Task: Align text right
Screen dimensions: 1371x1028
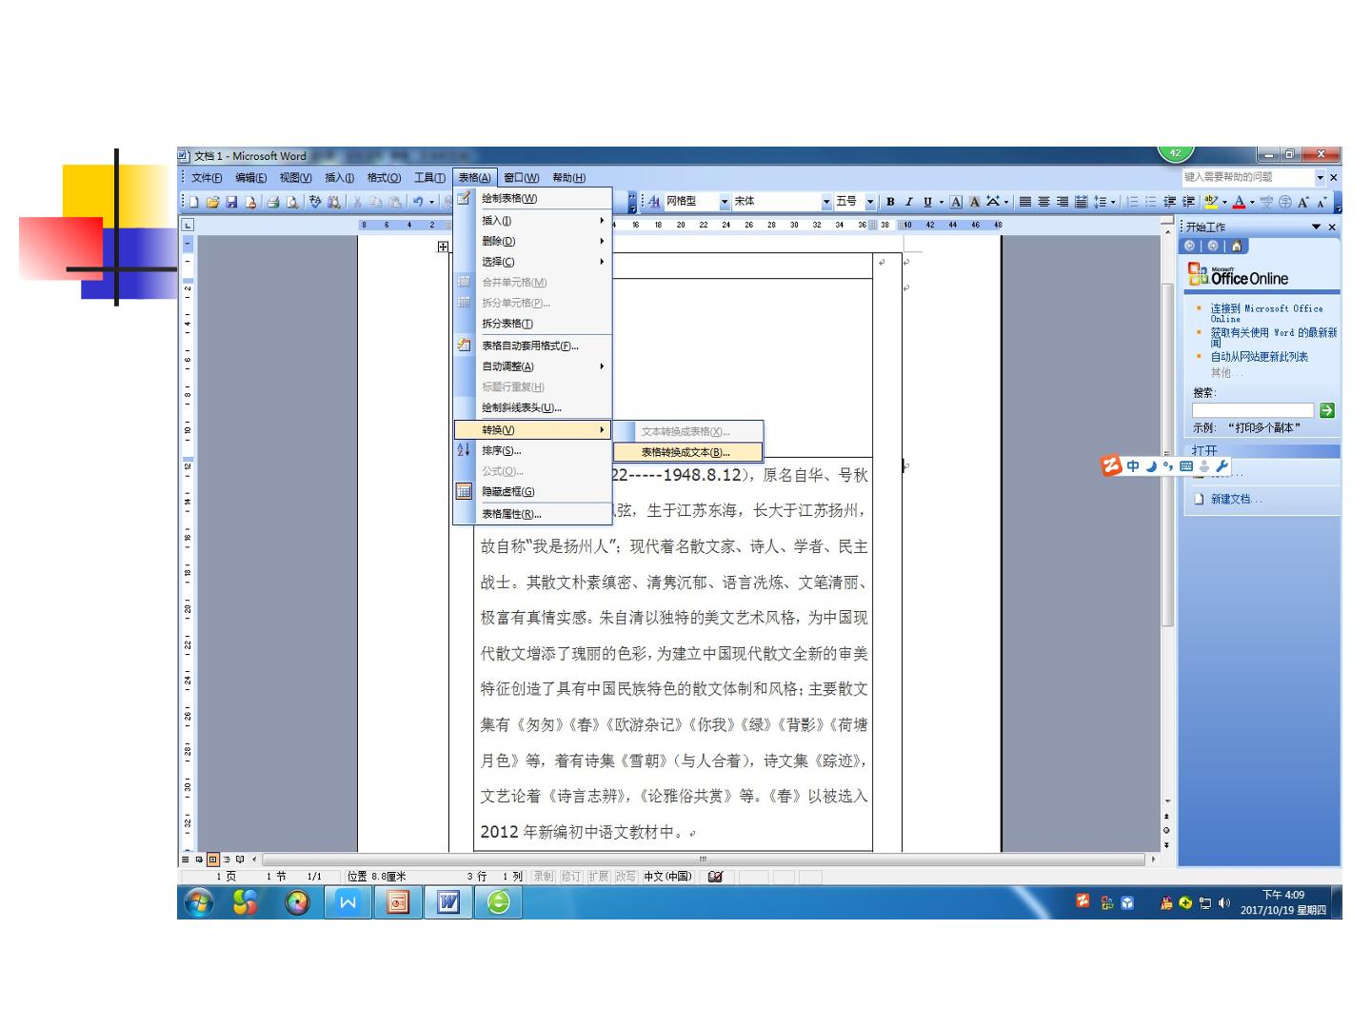Action: pyautogui.click(x=1062, y=202)
